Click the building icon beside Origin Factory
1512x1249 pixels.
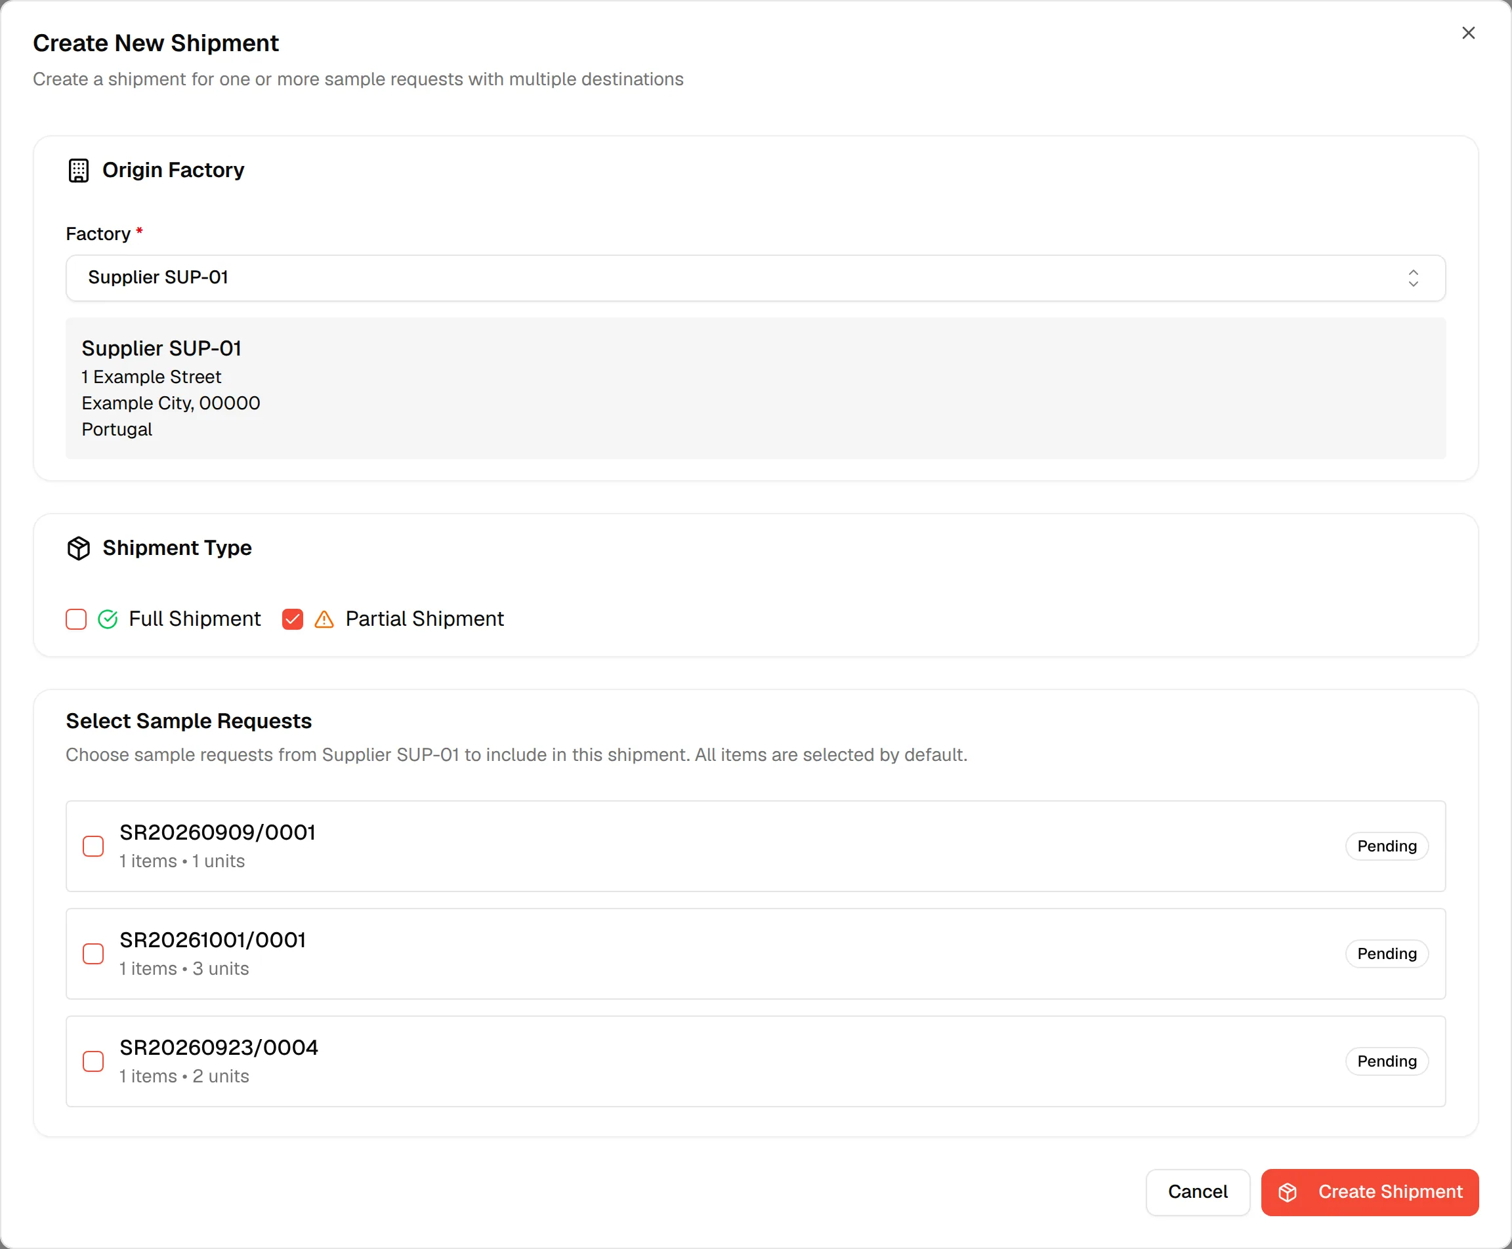click(79, 171)
